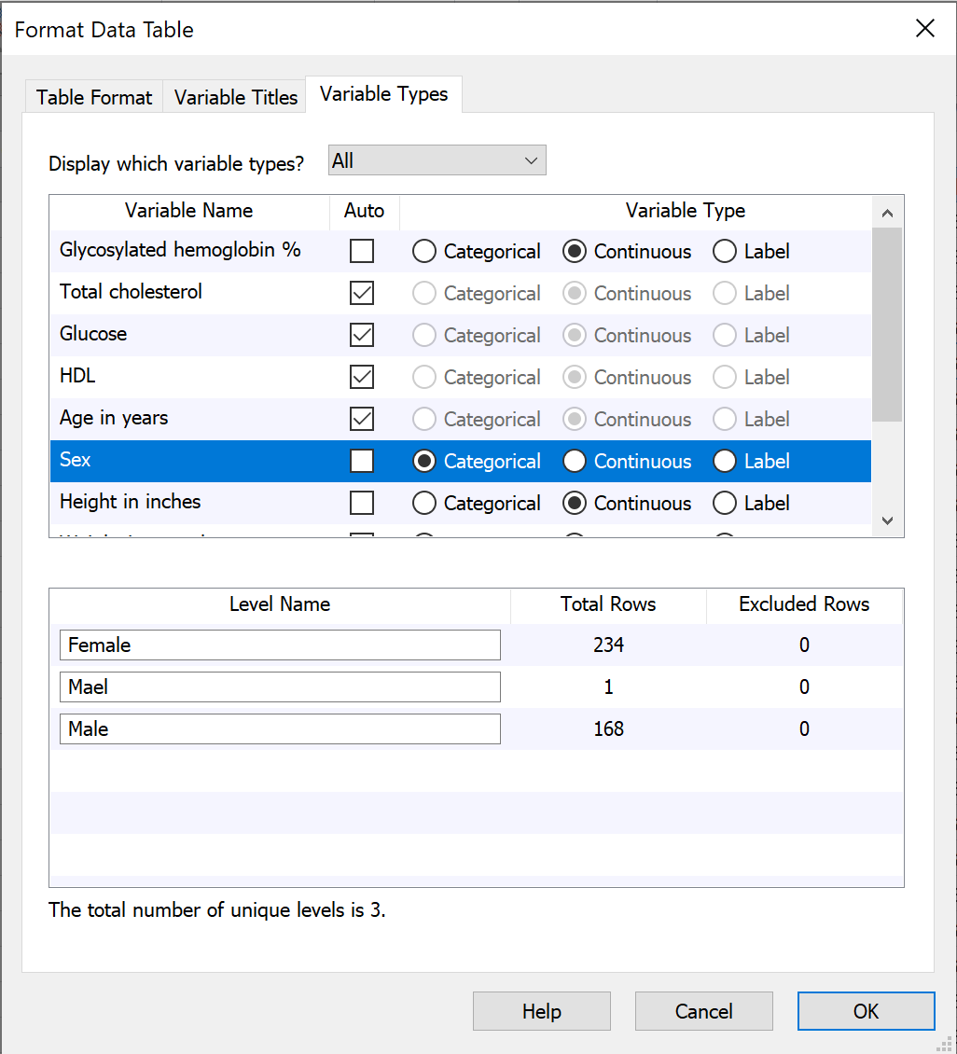Image resolution: width=957 pixels, height=1054 pixels.
Task: Tick the Auto checkbox for Sex
Action: pos(362,461)
